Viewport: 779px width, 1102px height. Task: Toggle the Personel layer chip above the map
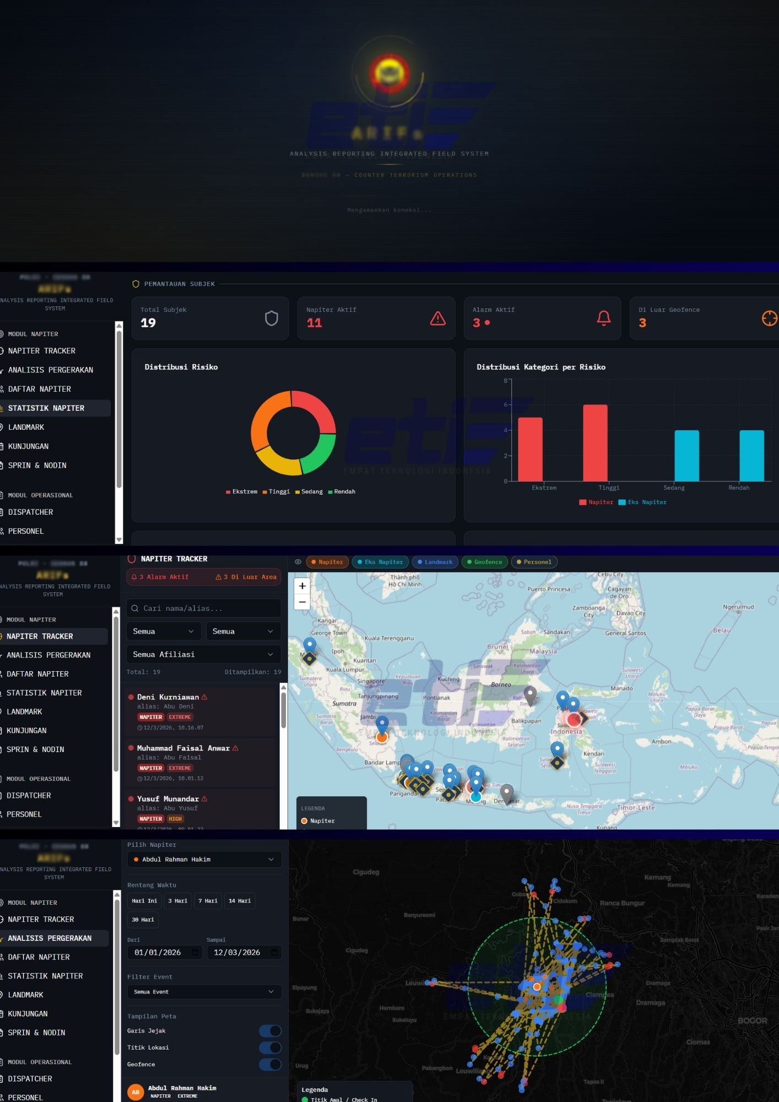(x=534, y=562)
